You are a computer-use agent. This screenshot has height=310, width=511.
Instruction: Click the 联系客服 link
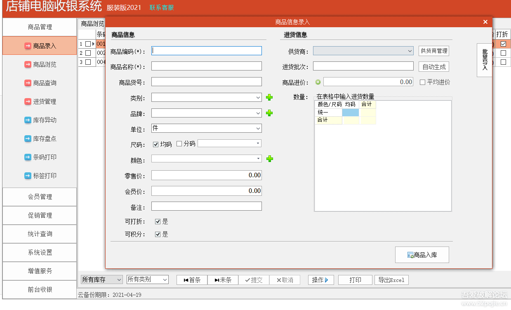(x=162, y=7)
